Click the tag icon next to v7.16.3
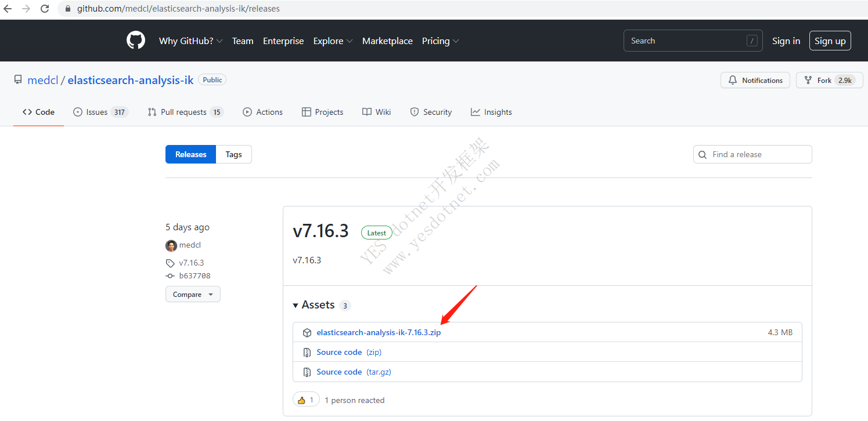868x421 pixels. pos(170,263)
